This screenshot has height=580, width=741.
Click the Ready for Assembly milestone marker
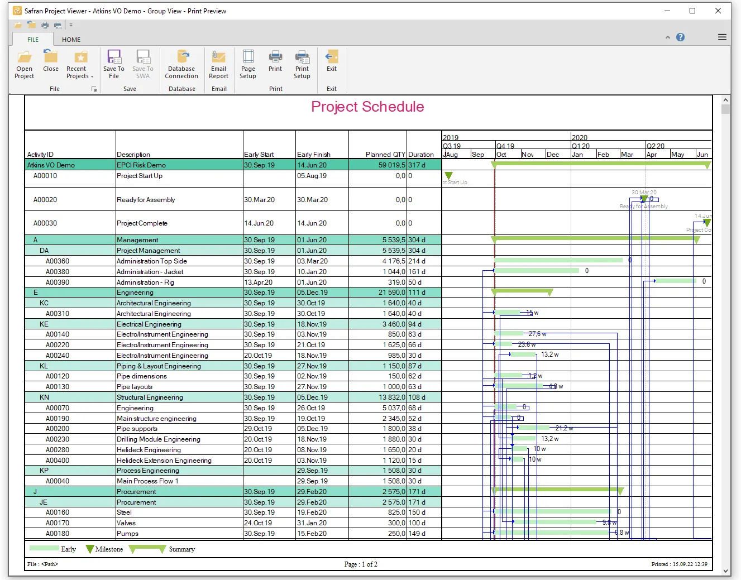tap(644, 199)
